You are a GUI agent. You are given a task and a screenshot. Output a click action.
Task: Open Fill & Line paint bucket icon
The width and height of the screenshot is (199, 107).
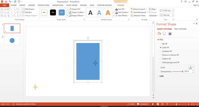coord(159,34)
